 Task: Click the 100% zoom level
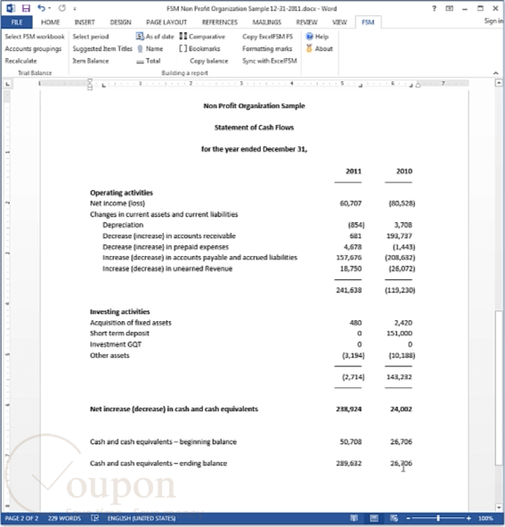coord(485,518)
